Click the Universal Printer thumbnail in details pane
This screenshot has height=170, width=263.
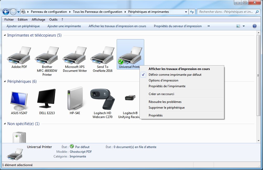(15, 154)
